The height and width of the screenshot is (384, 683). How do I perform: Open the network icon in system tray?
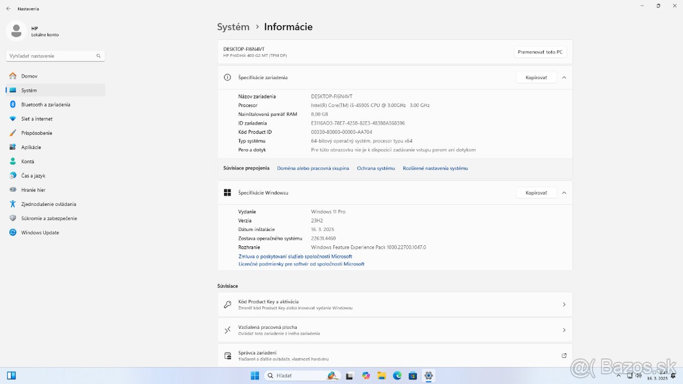630,375
